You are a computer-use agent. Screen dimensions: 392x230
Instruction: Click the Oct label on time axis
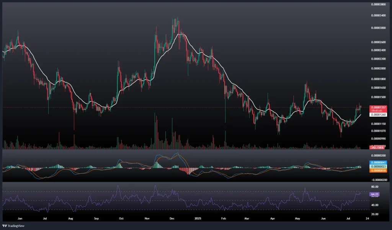pos(121,219)
